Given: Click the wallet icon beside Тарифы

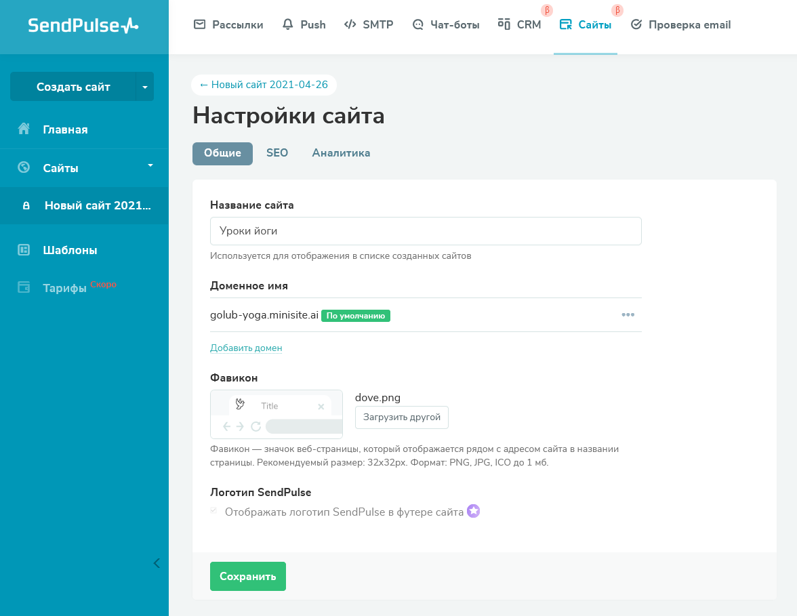Looking at the screenshot, I should pyautogui.click(x=24, y=287).
